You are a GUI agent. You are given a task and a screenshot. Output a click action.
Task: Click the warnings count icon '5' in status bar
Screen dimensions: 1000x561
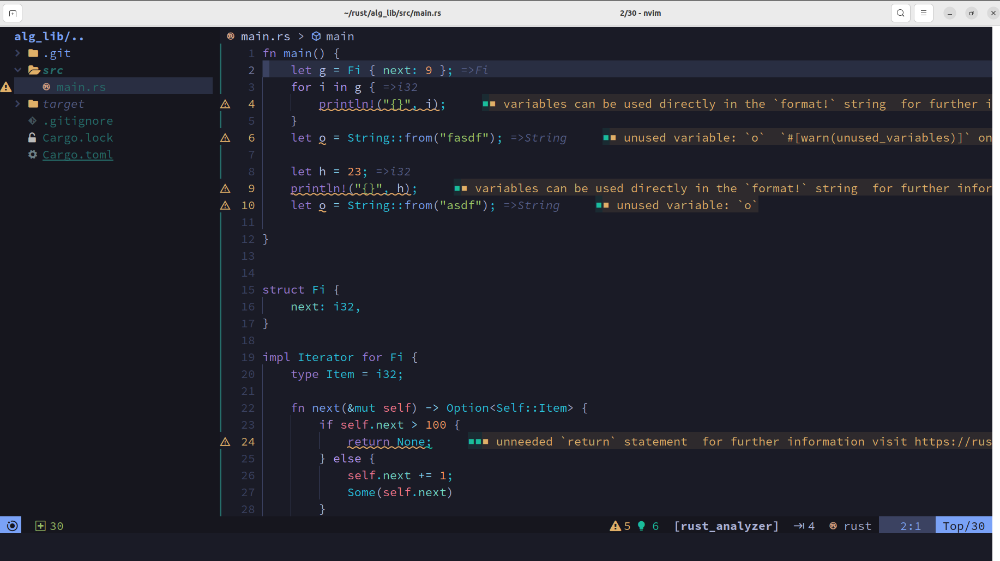coord(620,526)
